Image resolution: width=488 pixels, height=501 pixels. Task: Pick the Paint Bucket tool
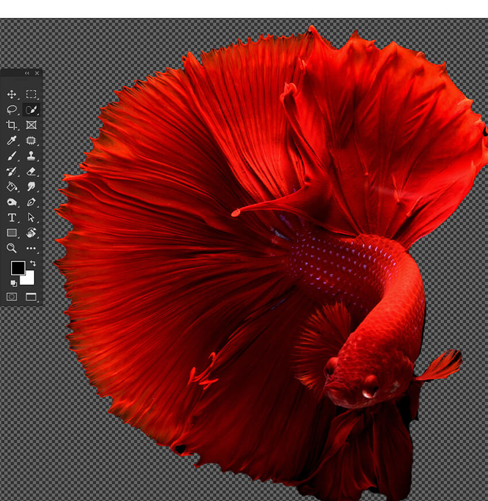[11, 187]
